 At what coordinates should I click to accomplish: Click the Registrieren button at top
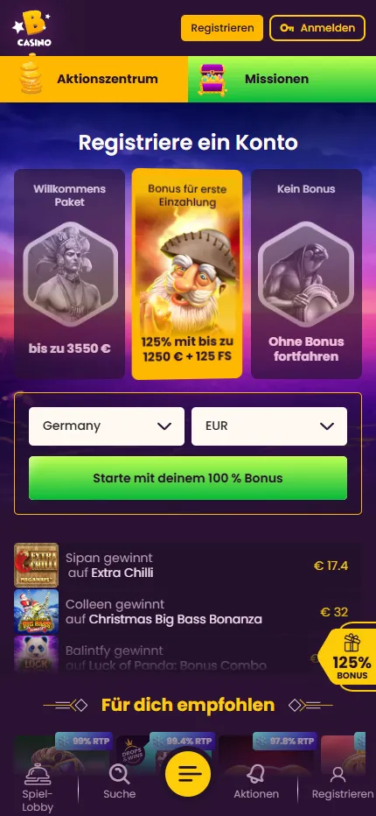(222, 28)
